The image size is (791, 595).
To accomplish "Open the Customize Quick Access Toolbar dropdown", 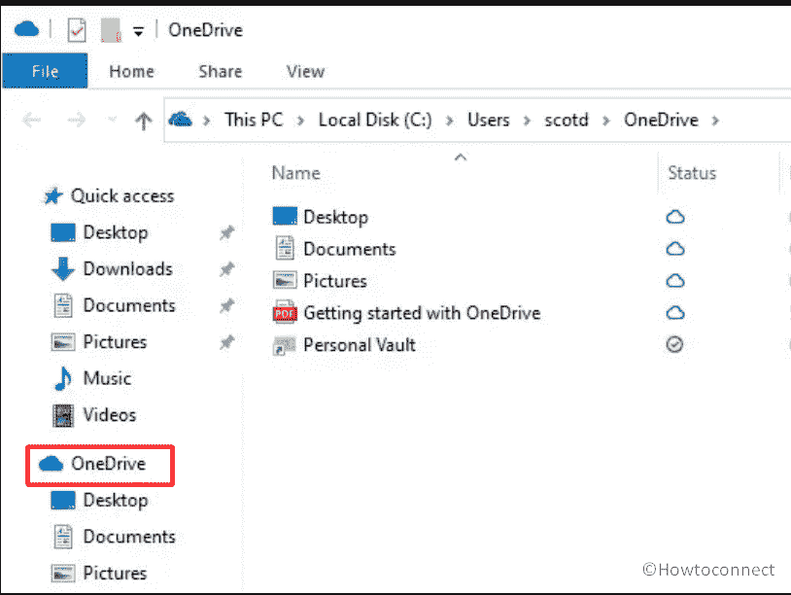I will pos(137,29).
